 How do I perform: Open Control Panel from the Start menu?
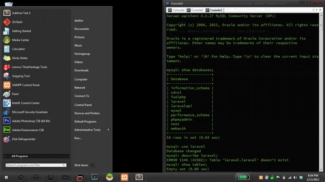coord(83,105)
